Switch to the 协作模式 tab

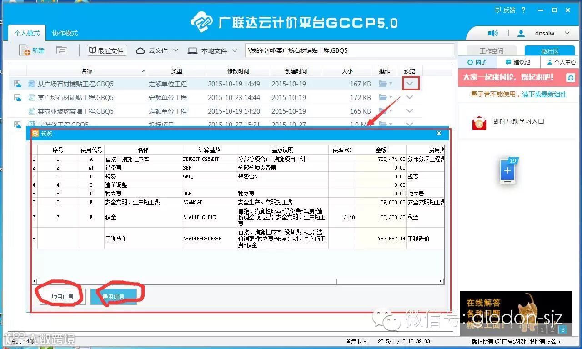coord(65,33)
